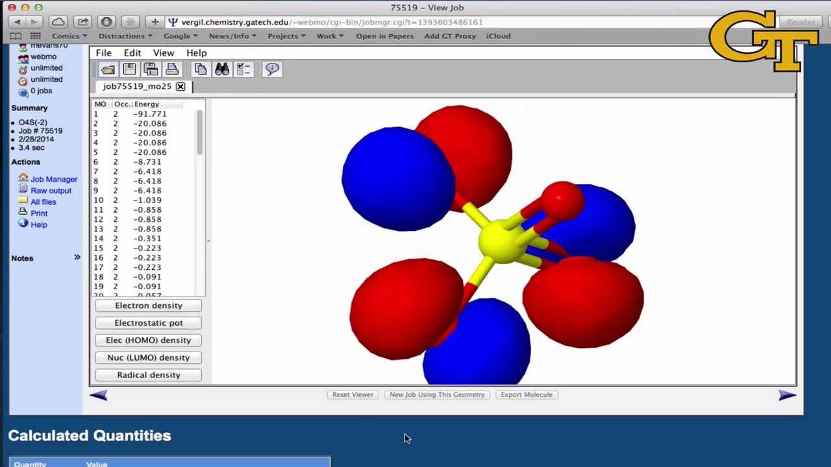Click the speech bubble info icon
The height and width of the screenshot is (467, 831).
coord(272,69)
